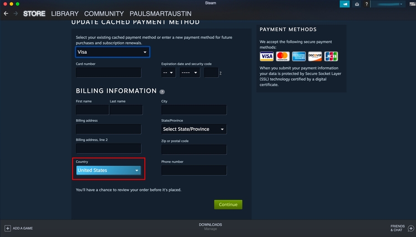Screen dimensions: 416x237
Task: Click ADD A GAME label
Action: pos(23,228)
